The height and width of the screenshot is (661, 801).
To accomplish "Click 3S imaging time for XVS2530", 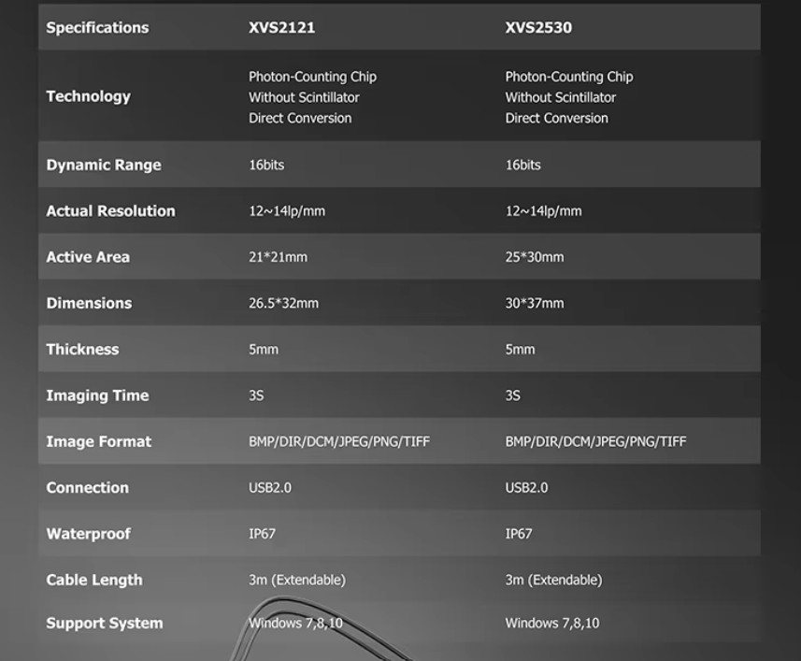I will click(512, 395).
